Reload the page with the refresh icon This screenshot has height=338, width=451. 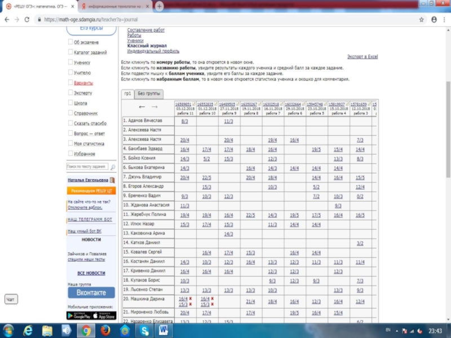26,20
